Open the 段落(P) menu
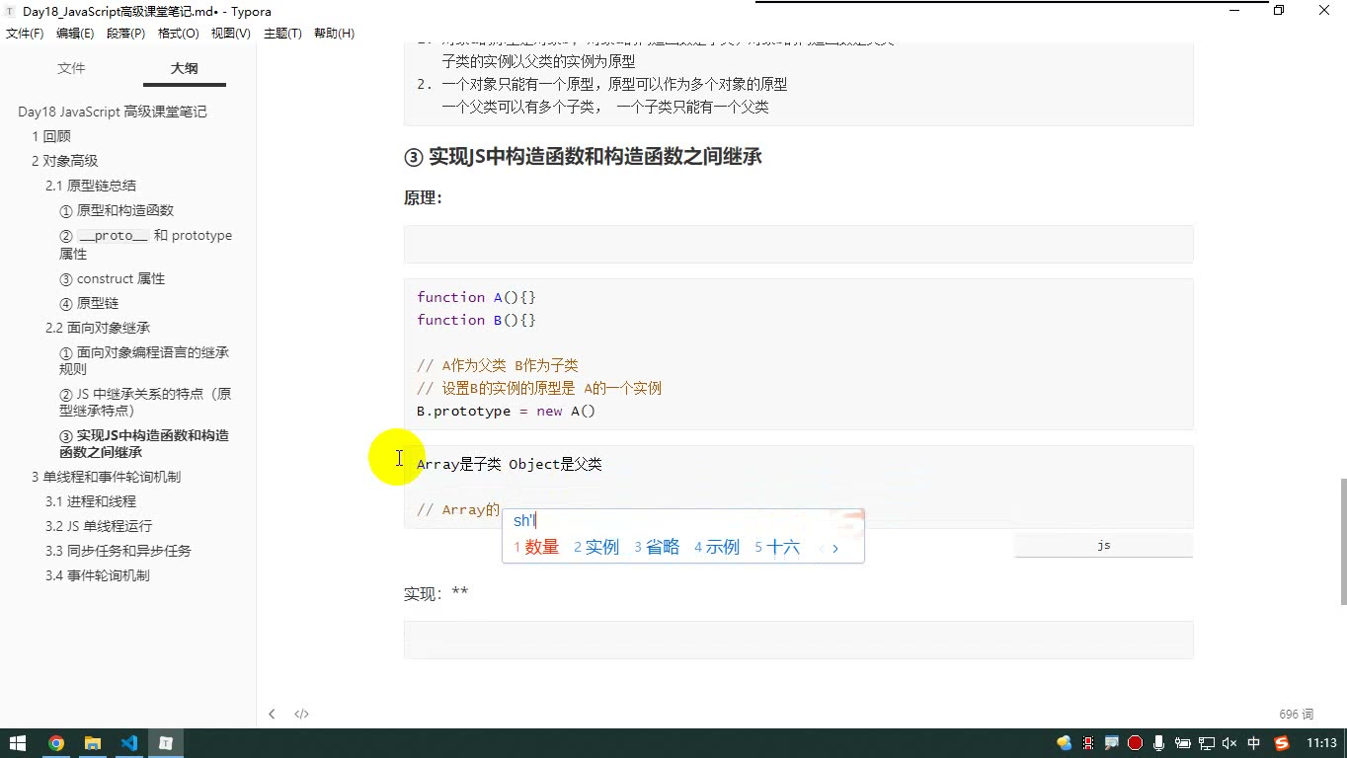 tap(125, 34)
